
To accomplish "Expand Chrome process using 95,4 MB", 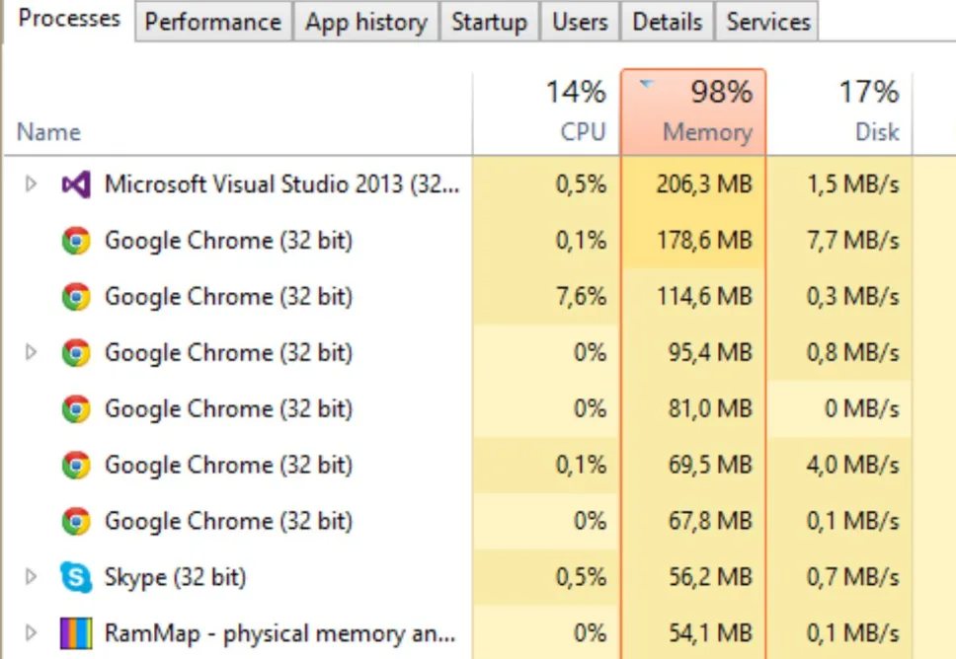I will (31, 352).
